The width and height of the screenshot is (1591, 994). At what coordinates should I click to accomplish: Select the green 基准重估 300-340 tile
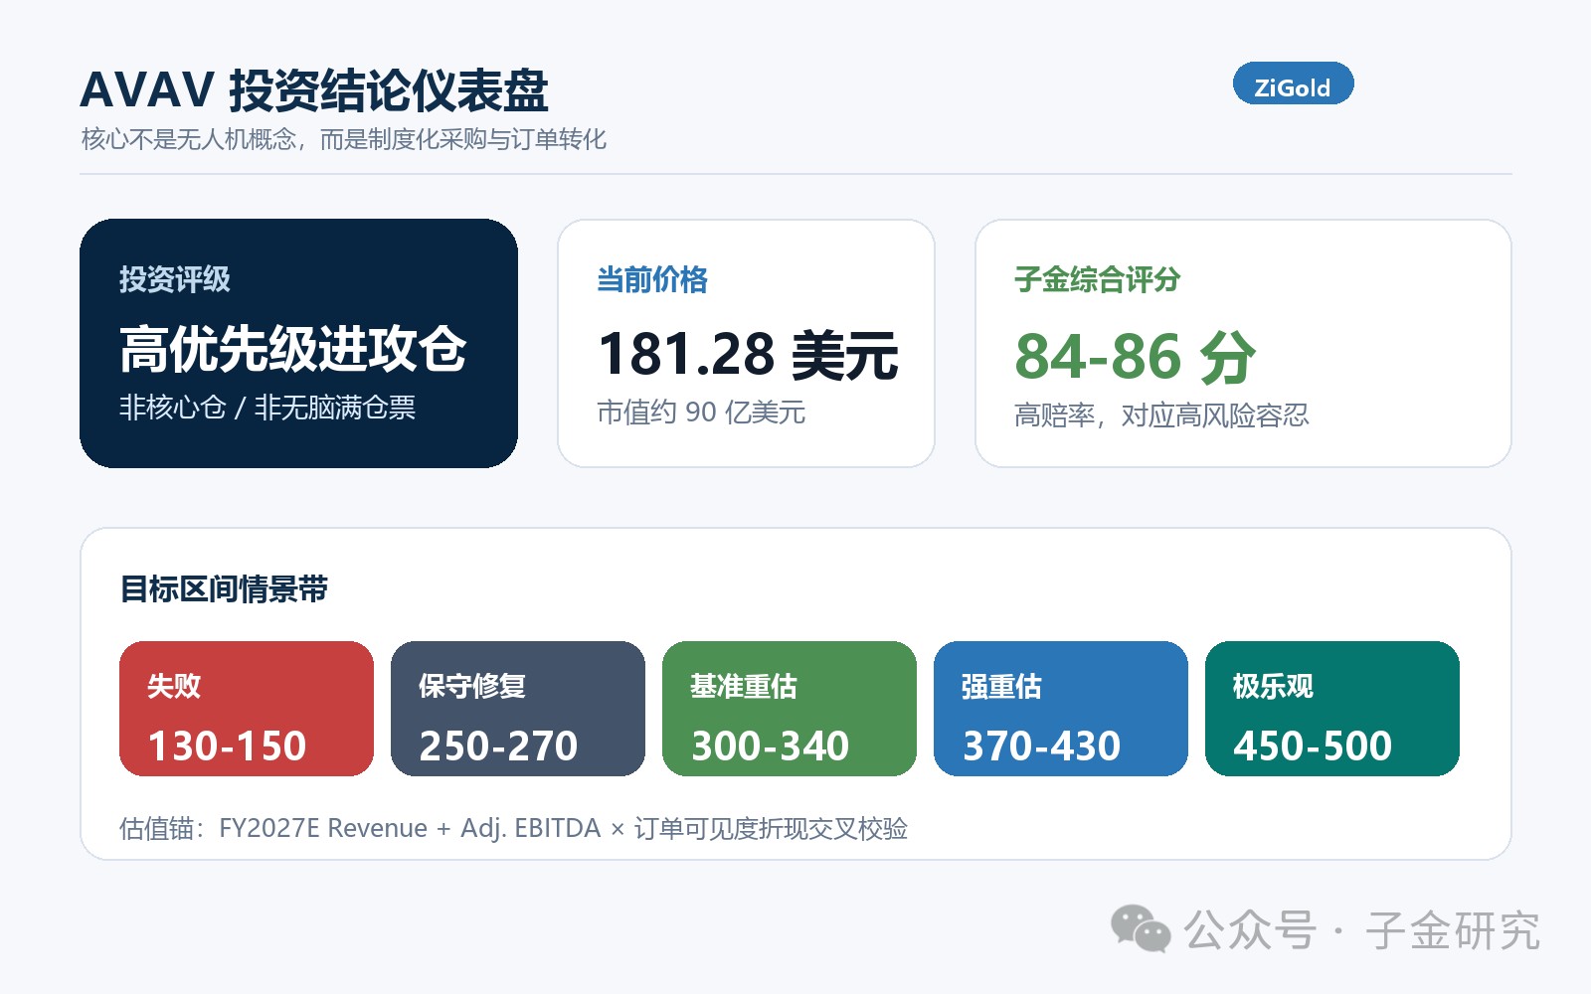790,709
